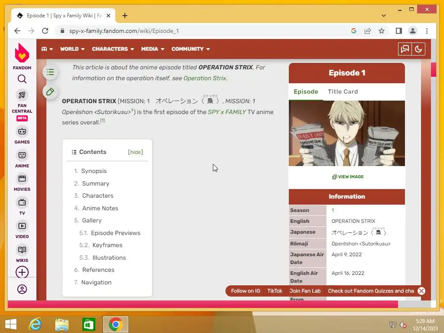Click the VIEW IMAGE link
The image size is (444, 333).
pos(348,177)
